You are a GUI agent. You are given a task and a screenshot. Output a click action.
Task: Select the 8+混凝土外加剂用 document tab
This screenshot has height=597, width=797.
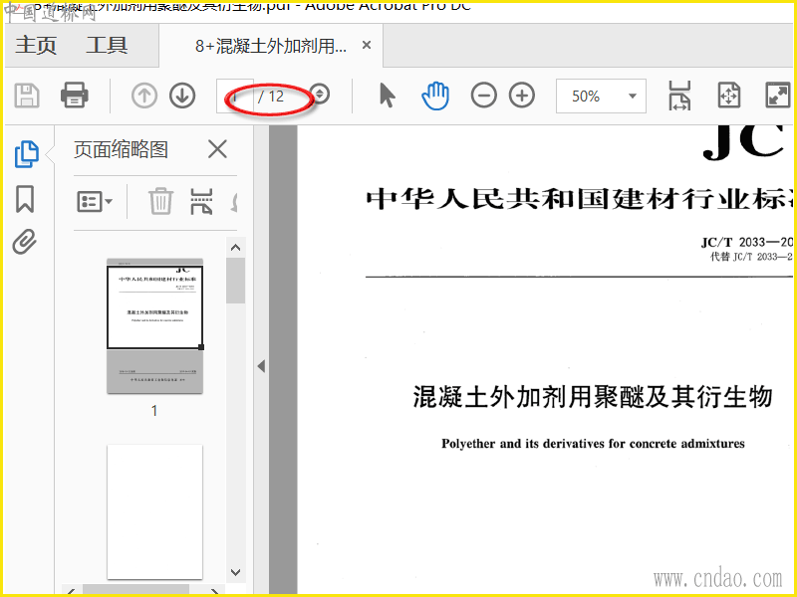tap(271, 46)
